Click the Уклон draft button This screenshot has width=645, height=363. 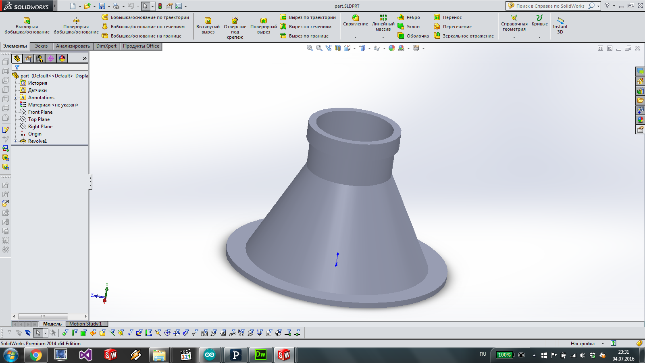tap(409, 27)
